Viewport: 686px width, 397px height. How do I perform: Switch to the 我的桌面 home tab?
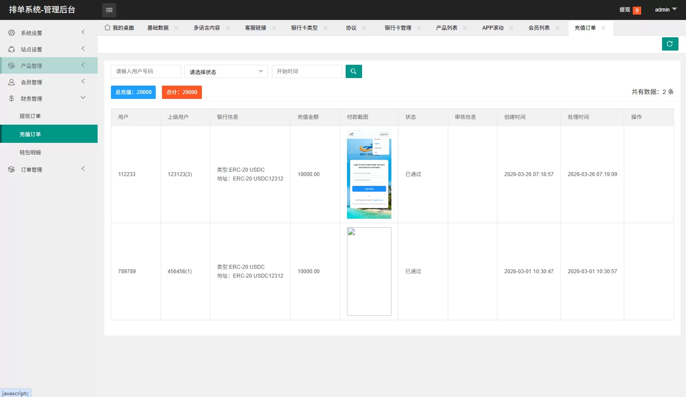[119, 28]
